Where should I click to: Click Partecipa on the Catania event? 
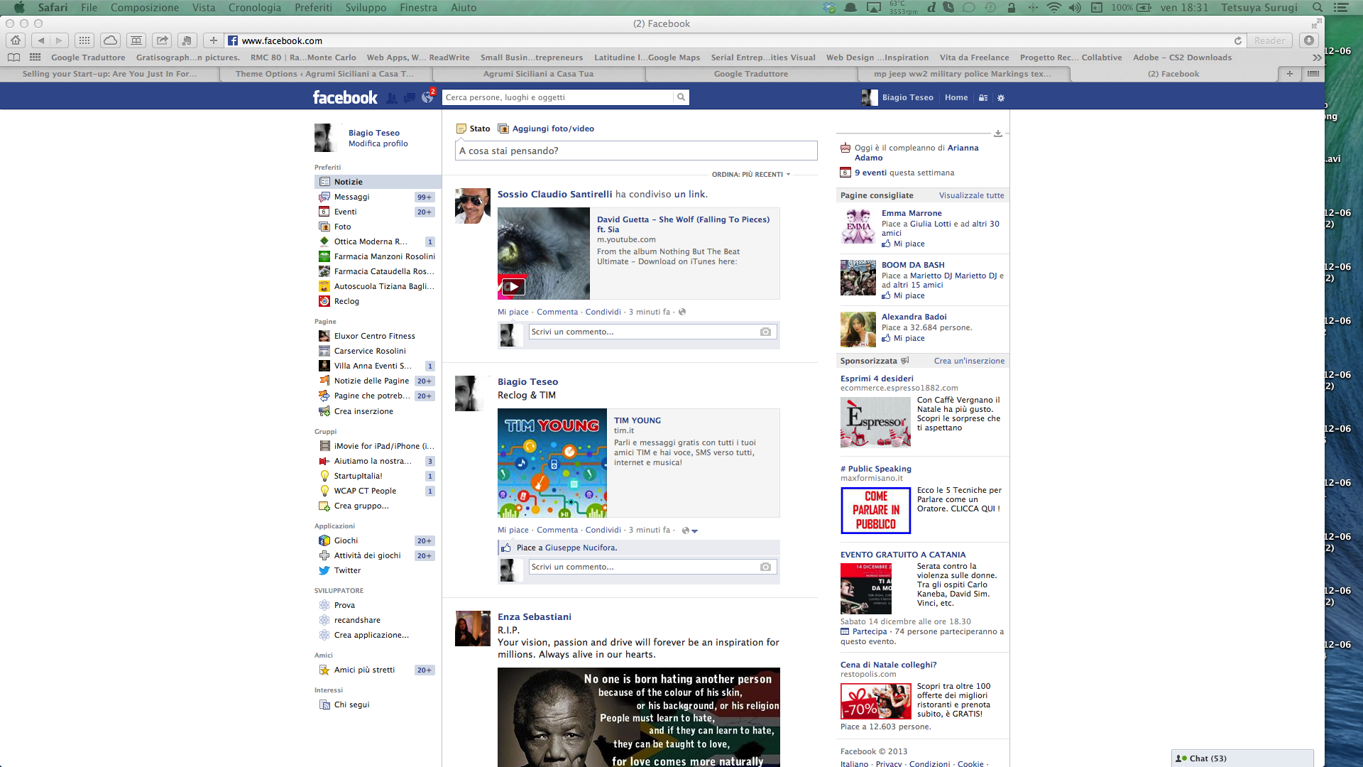(x=870, y=631)
